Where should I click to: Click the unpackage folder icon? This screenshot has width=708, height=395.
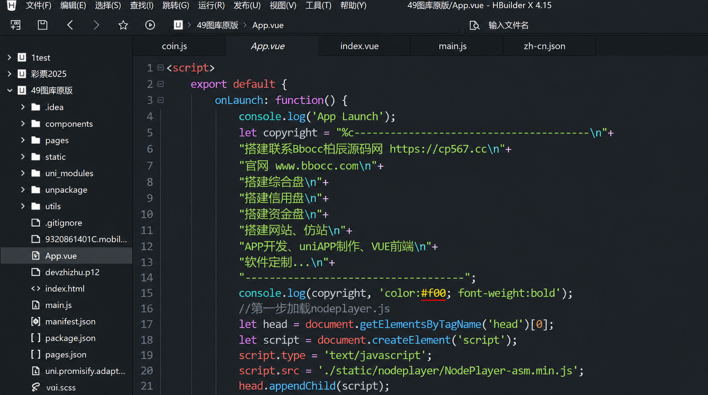pyautogui.click(x=36, y=190)
